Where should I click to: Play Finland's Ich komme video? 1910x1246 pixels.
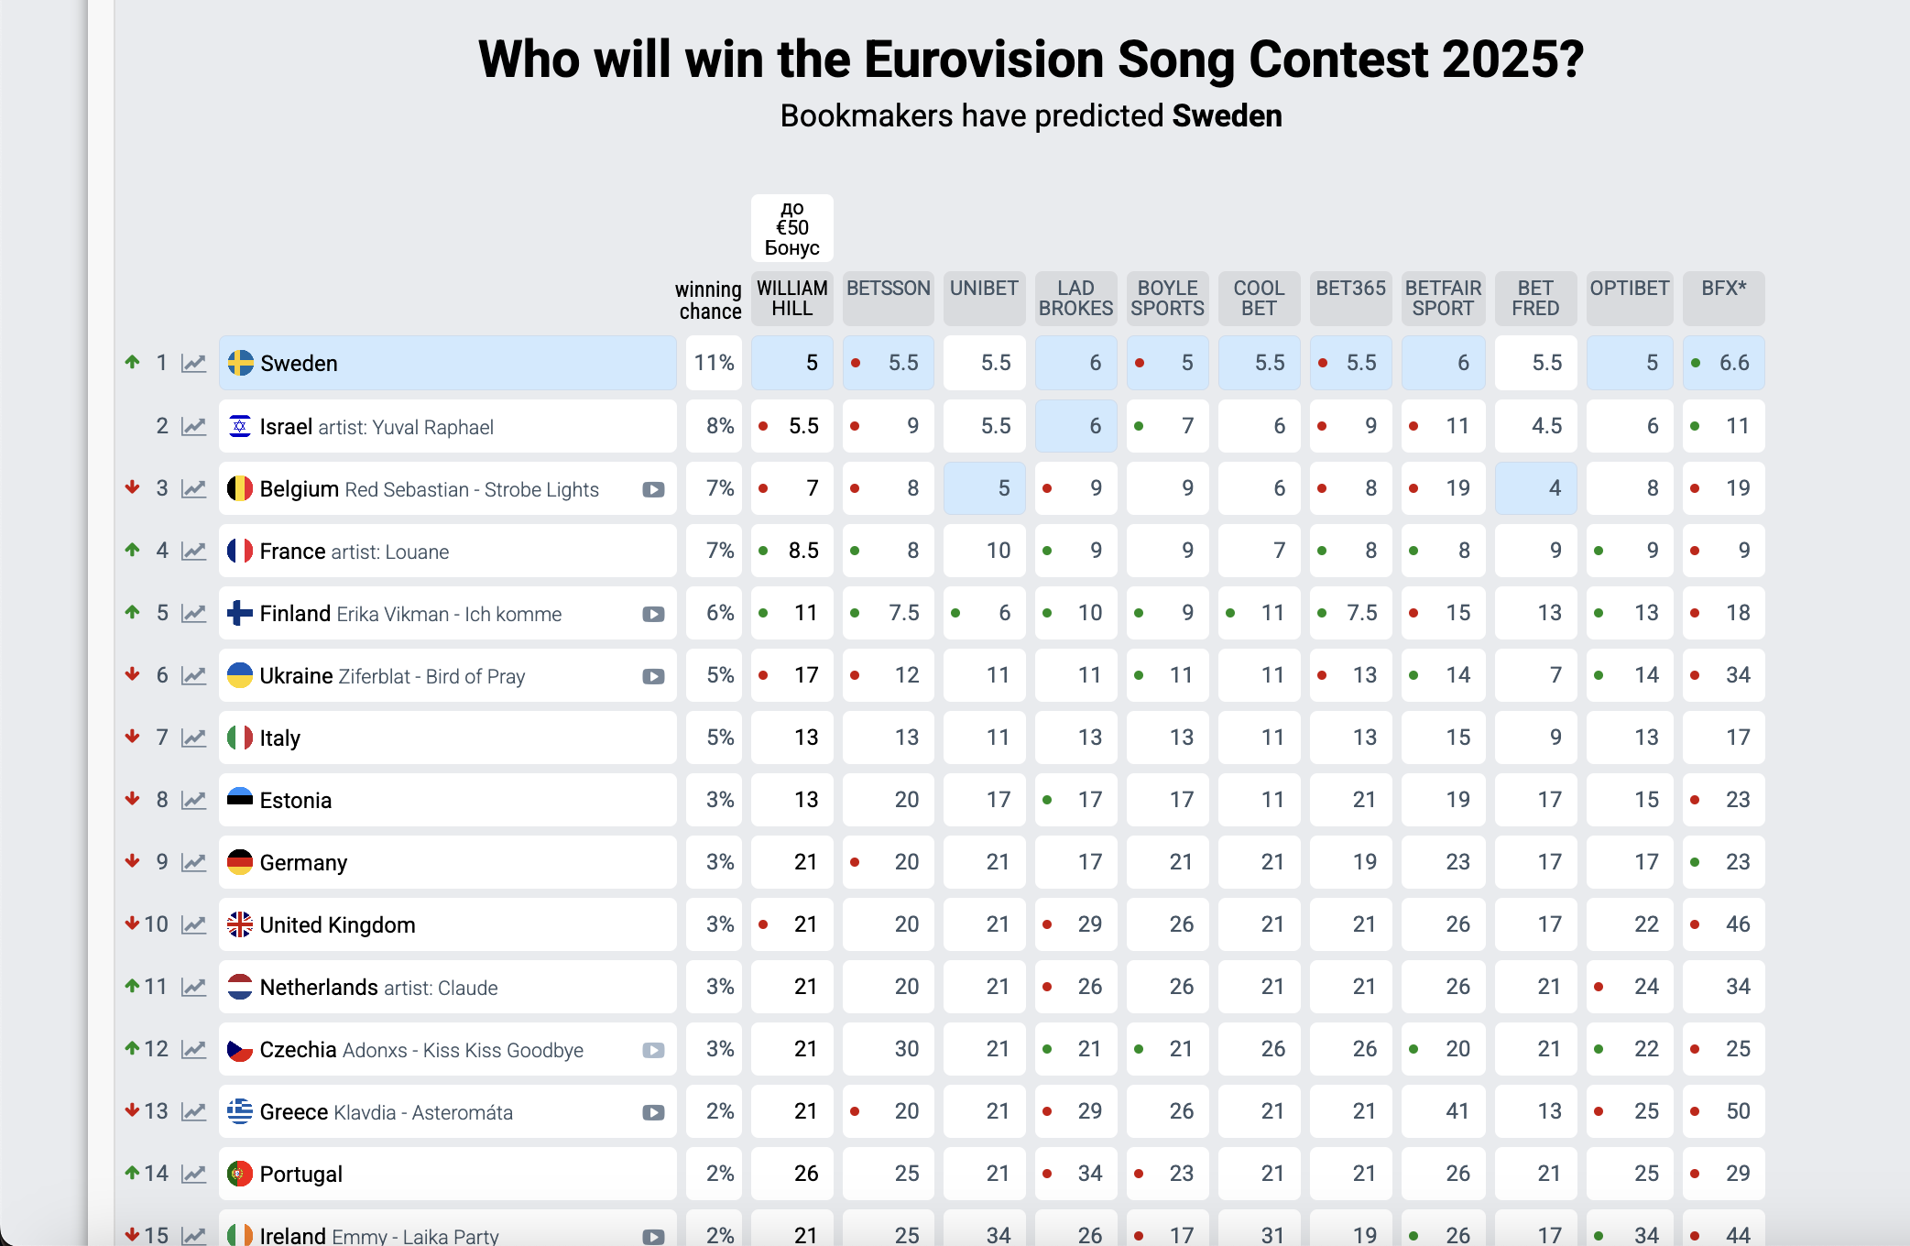653,614
